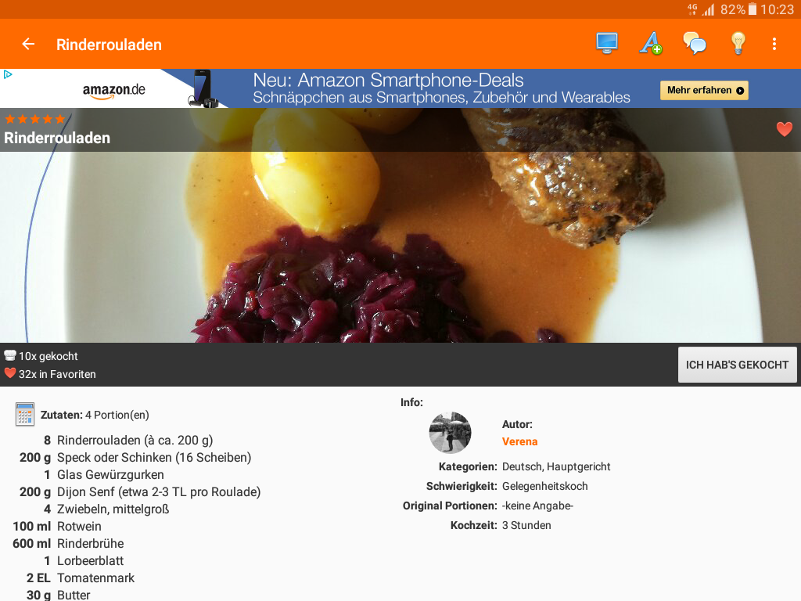Select the Zutaten 4 Portion(en) label
Image resolution: width=801 pixels, height=601 pixels.
(x=95, y=415)
